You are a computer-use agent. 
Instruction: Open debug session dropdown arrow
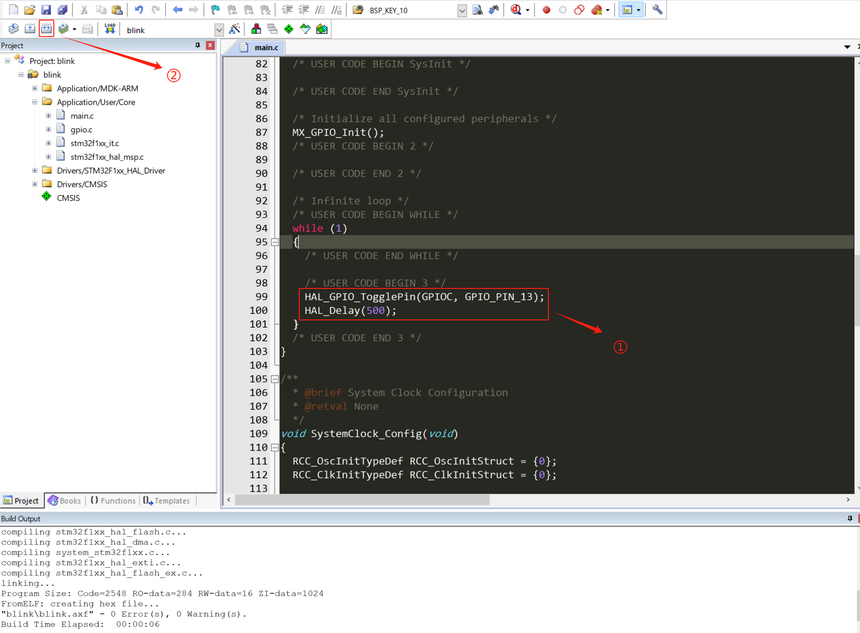pyautogui.click(x=527, y=10)
